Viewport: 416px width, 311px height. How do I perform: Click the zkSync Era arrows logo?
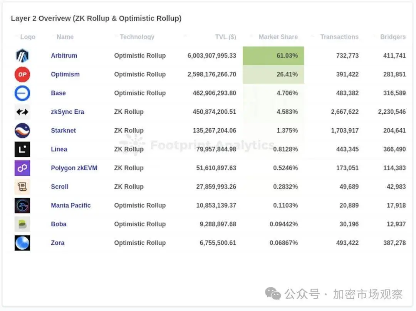[22, 112]
